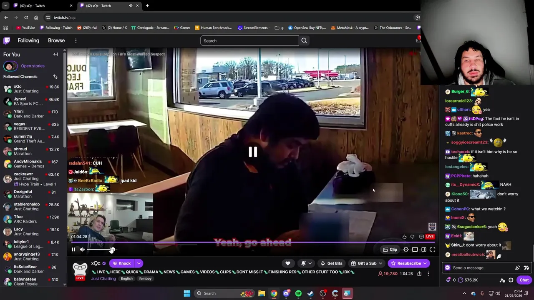Open the Gift a Sub dropdown
Viewport: 534px width, 300px height.
[366, 263]
